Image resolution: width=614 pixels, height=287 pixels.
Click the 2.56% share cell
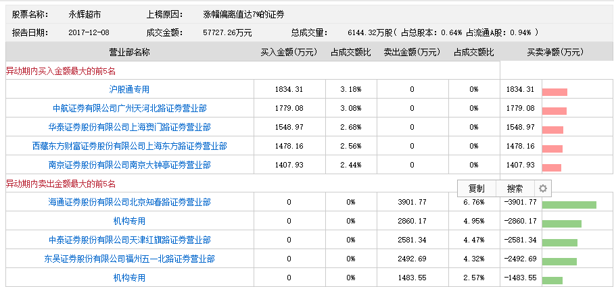(350, 146)
